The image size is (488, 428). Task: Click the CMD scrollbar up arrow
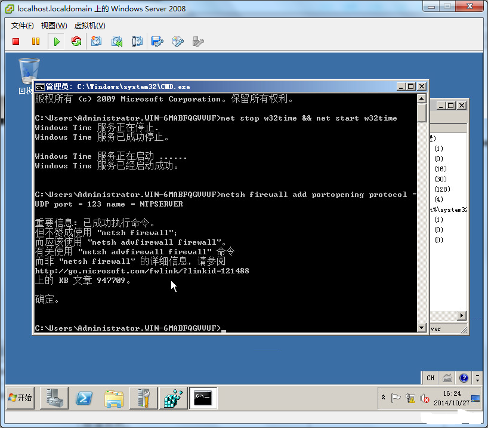pyautogui.click(x=421, y=98)
